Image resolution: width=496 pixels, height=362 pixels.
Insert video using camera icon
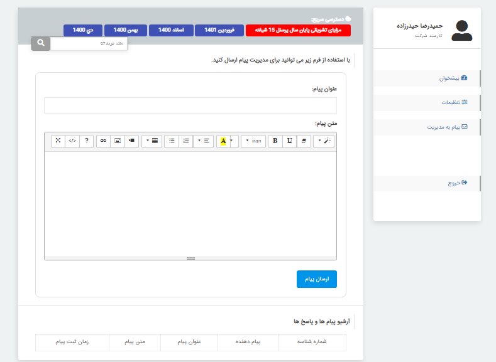pyautogui.click(x=131, y=141)
